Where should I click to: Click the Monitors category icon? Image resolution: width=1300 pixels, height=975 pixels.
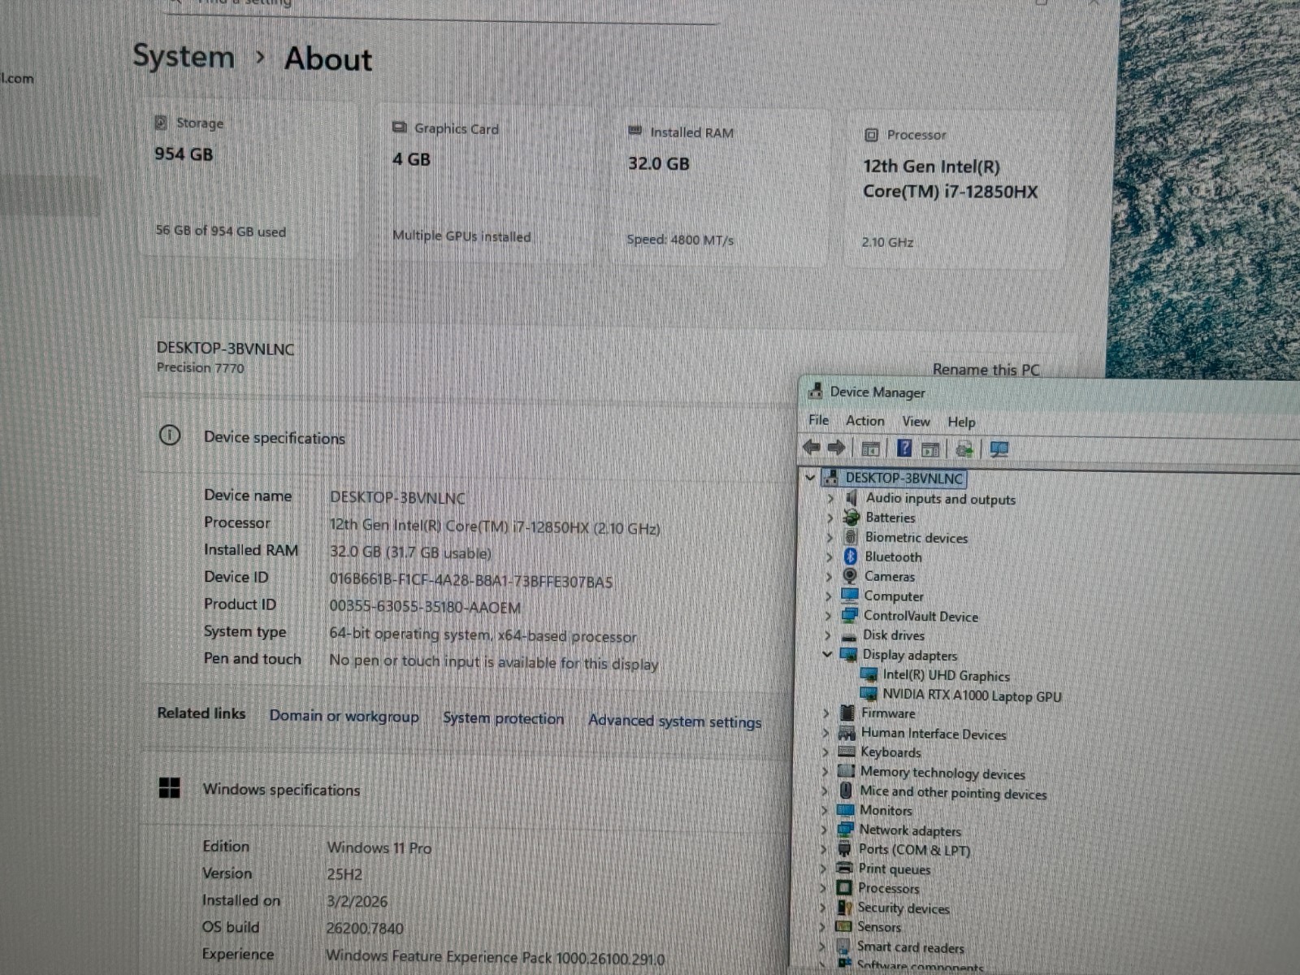point(846,810)
